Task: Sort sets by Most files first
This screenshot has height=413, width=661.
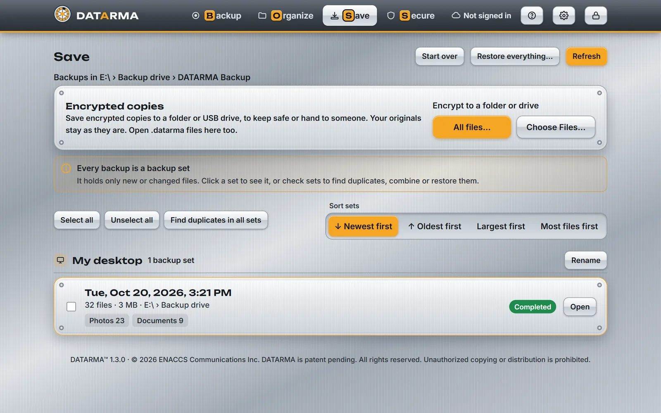Action: (x=569, y=226)
